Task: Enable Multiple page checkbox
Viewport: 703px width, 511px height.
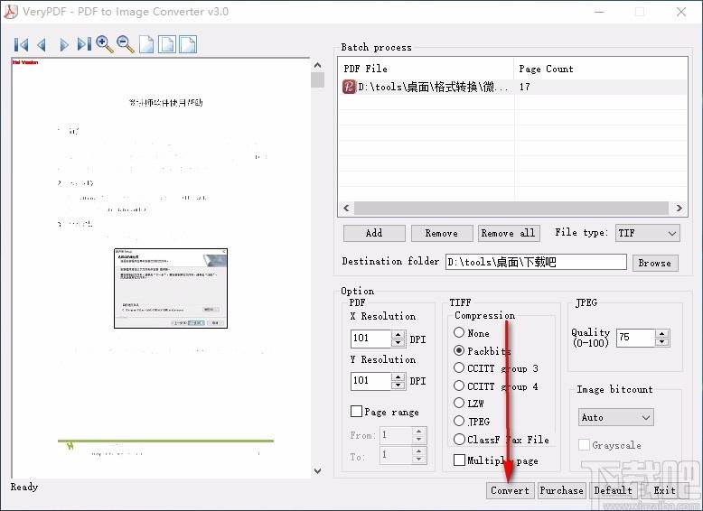Action: [459, 460]
